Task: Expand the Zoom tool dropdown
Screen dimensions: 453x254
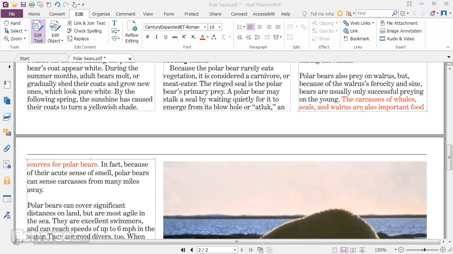Action: tap(24, 39)
